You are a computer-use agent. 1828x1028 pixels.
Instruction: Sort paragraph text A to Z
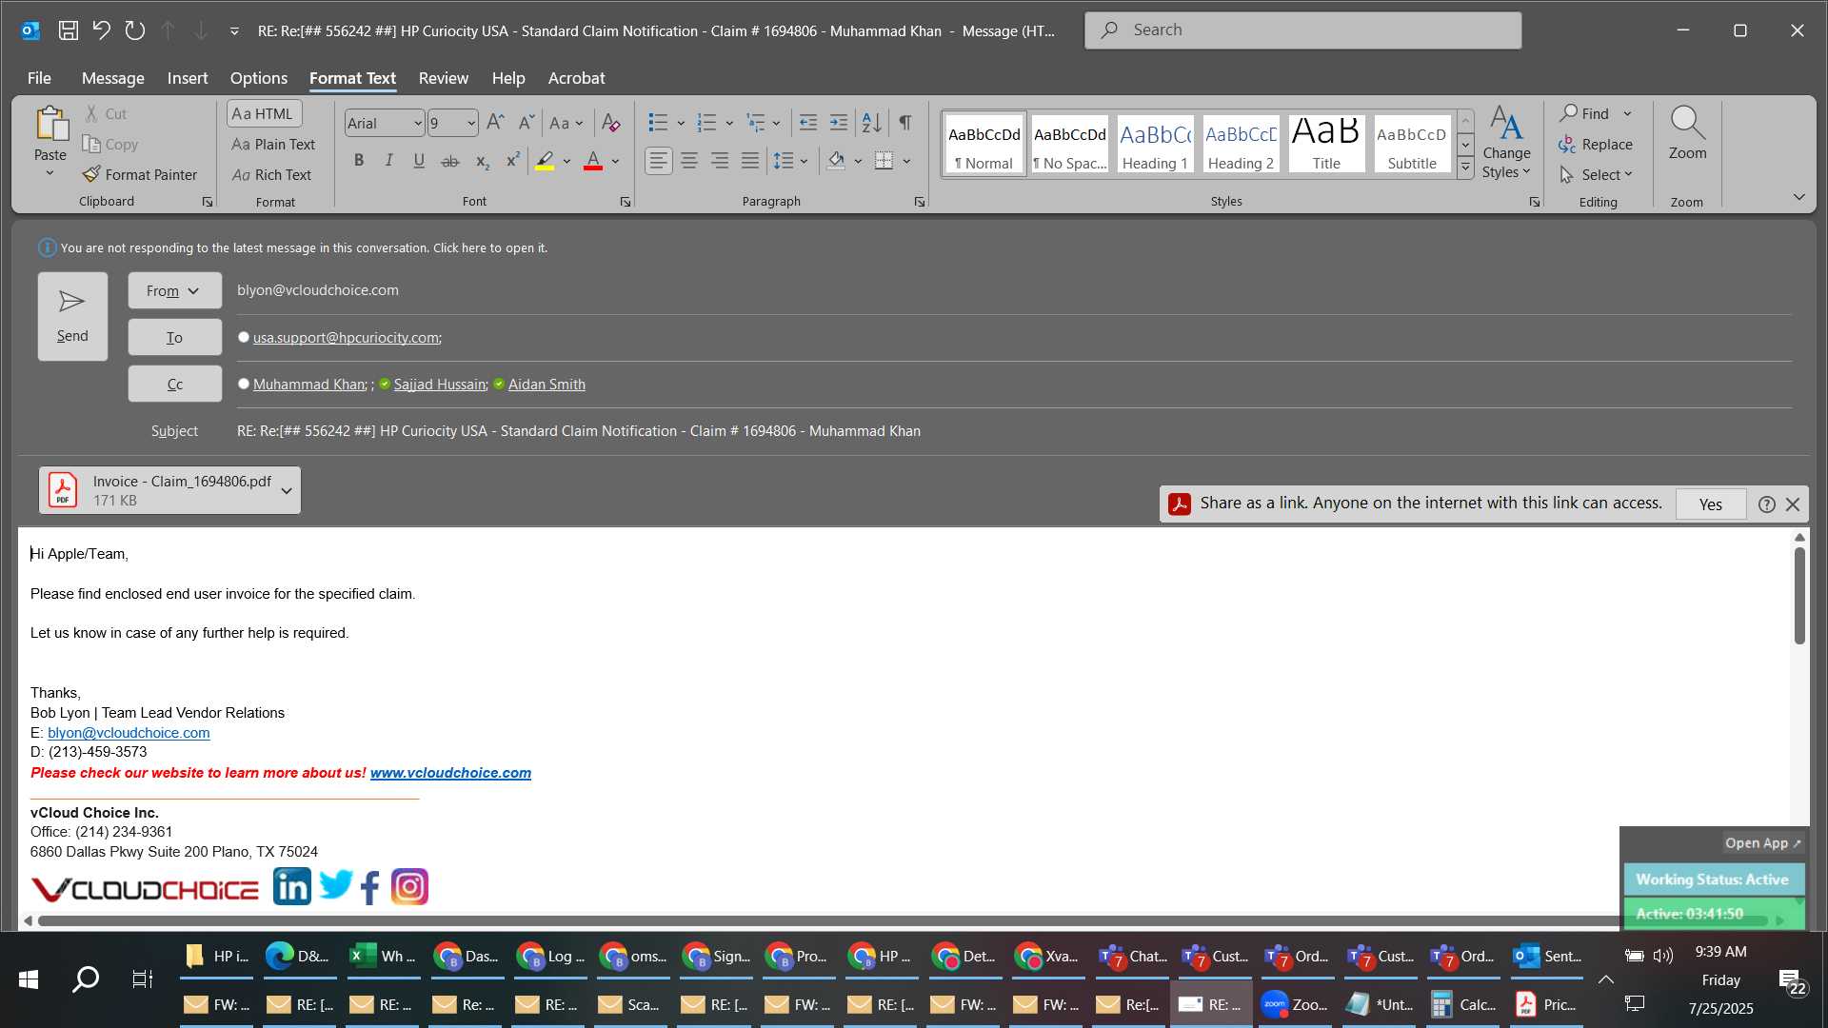tap(871, 123)
